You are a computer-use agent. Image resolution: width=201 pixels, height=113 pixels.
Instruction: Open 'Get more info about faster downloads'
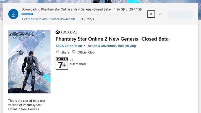coord(48,19)
